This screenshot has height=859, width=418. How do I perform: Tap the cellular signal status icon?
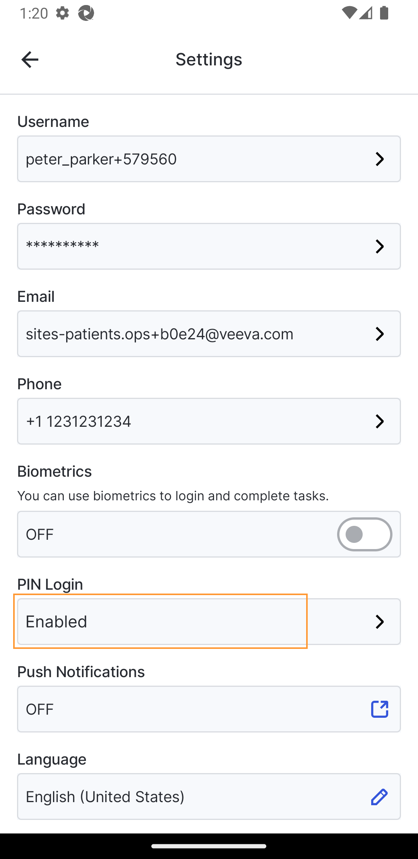pyautogui.click(x=366, y=13)
